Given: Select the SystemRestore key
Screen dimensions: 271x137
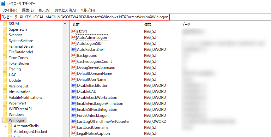Looking at the screenshot, I should pos(21,41).
